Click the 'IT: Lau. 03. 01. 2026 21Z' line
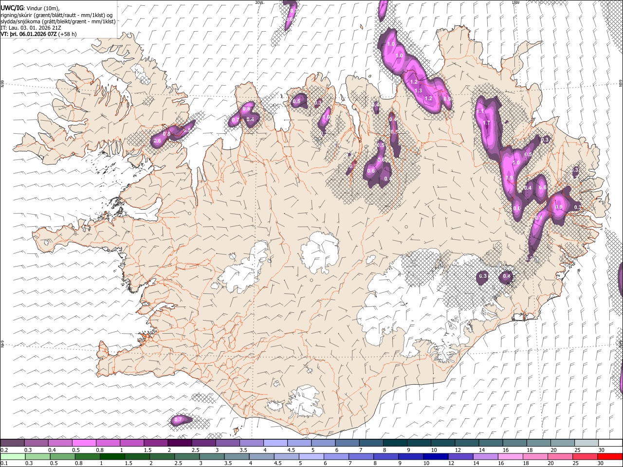The height and width of the screenshot is (467, 623). pos(31,28)
